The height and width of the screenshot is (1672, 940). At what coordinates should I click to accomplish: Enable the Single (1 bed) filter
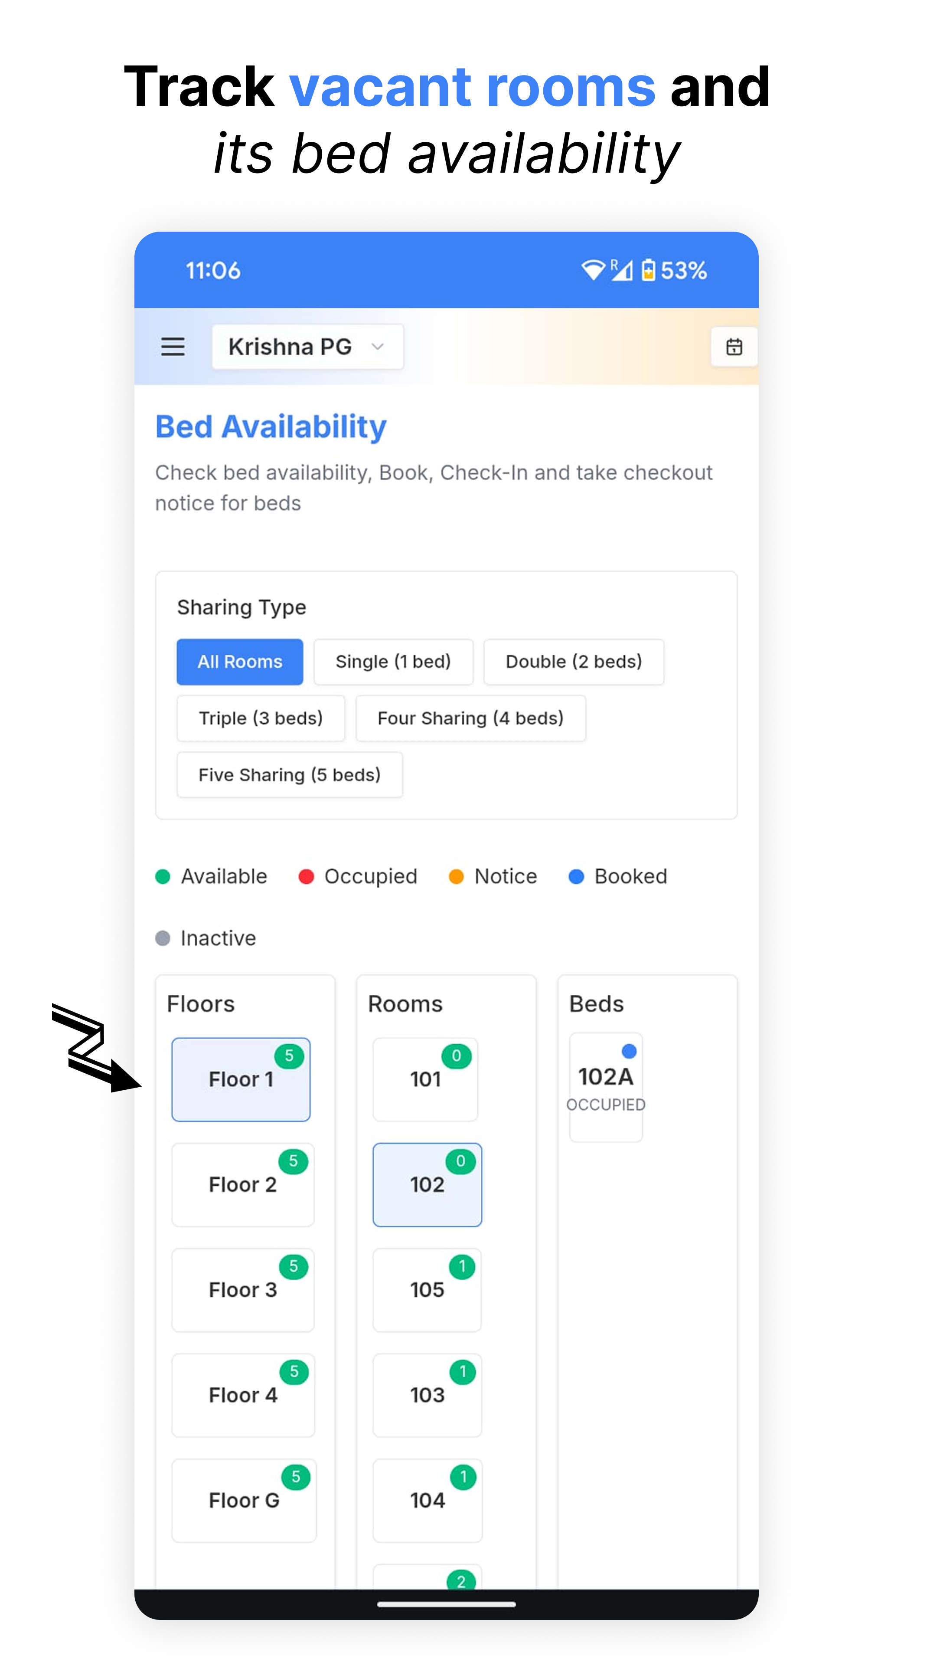393,662
